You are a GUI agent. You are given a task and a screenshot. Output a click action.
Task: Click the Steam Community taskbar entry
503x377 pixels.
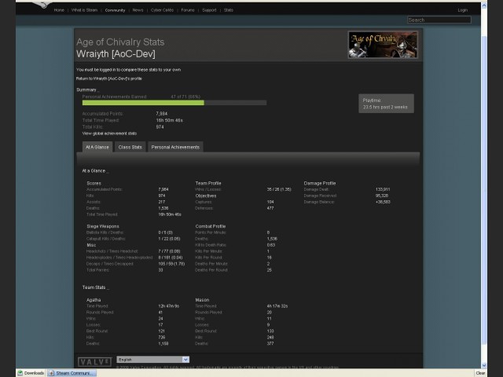pyautogui.click(x=72, y=373)
